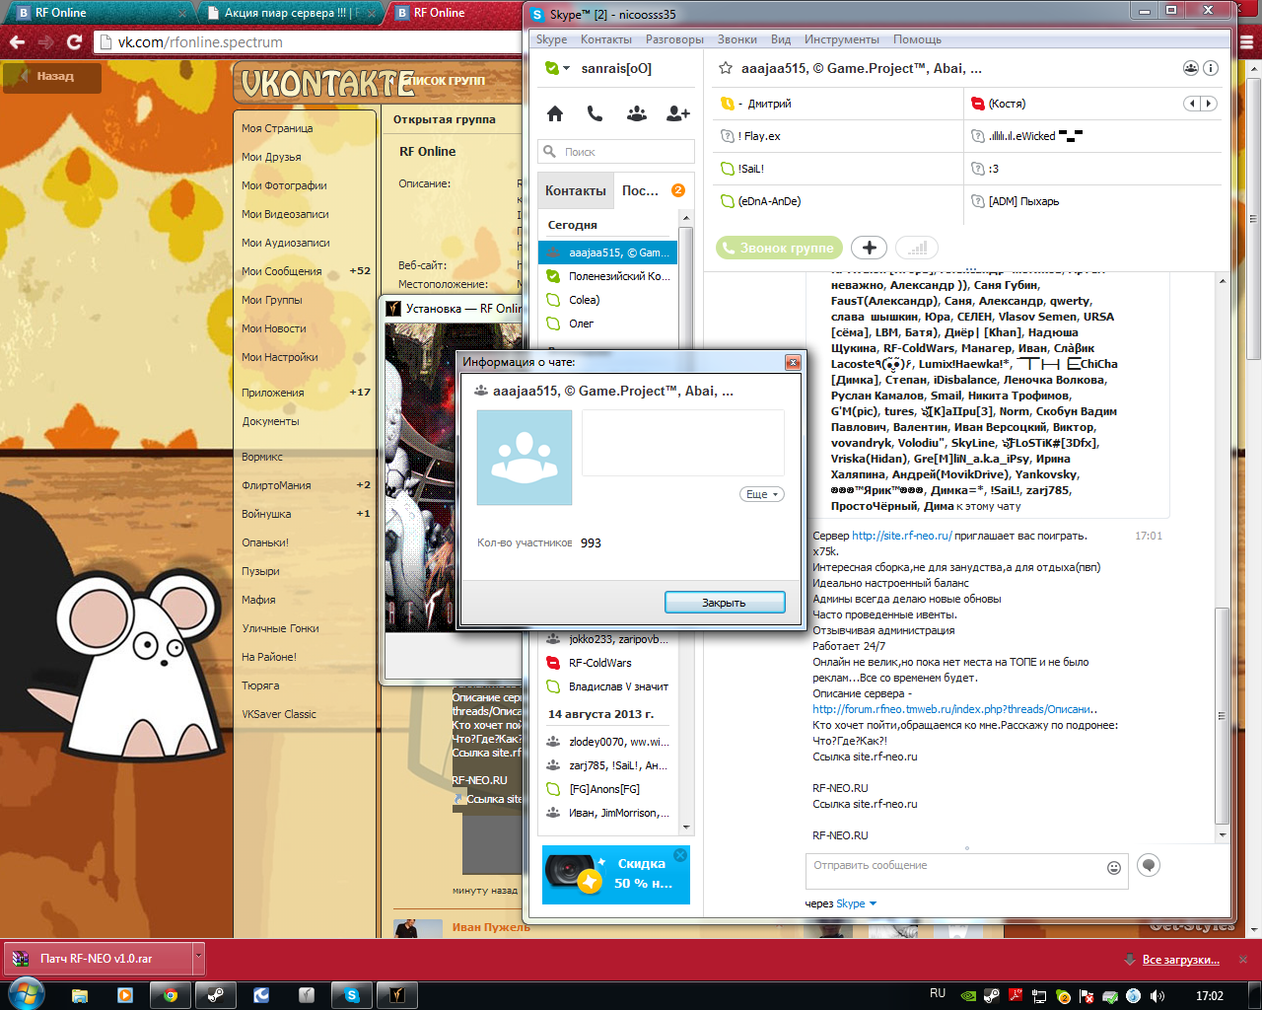Select the Поленезийский Ко... contact
This screenshot has height=1010, width=1262.
pos(608,276)
